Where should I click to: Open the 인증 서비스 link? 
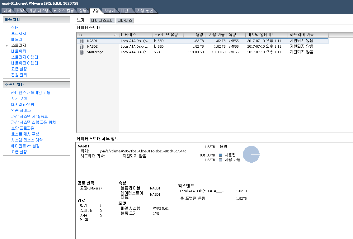21,110
